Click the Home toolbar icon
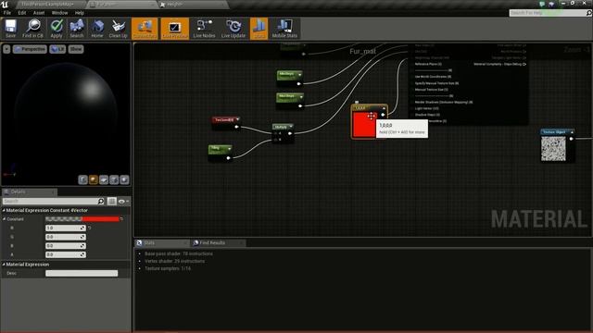Image resolution: width=593 pixels, height=333 pixels. click(x=97, y=29)
